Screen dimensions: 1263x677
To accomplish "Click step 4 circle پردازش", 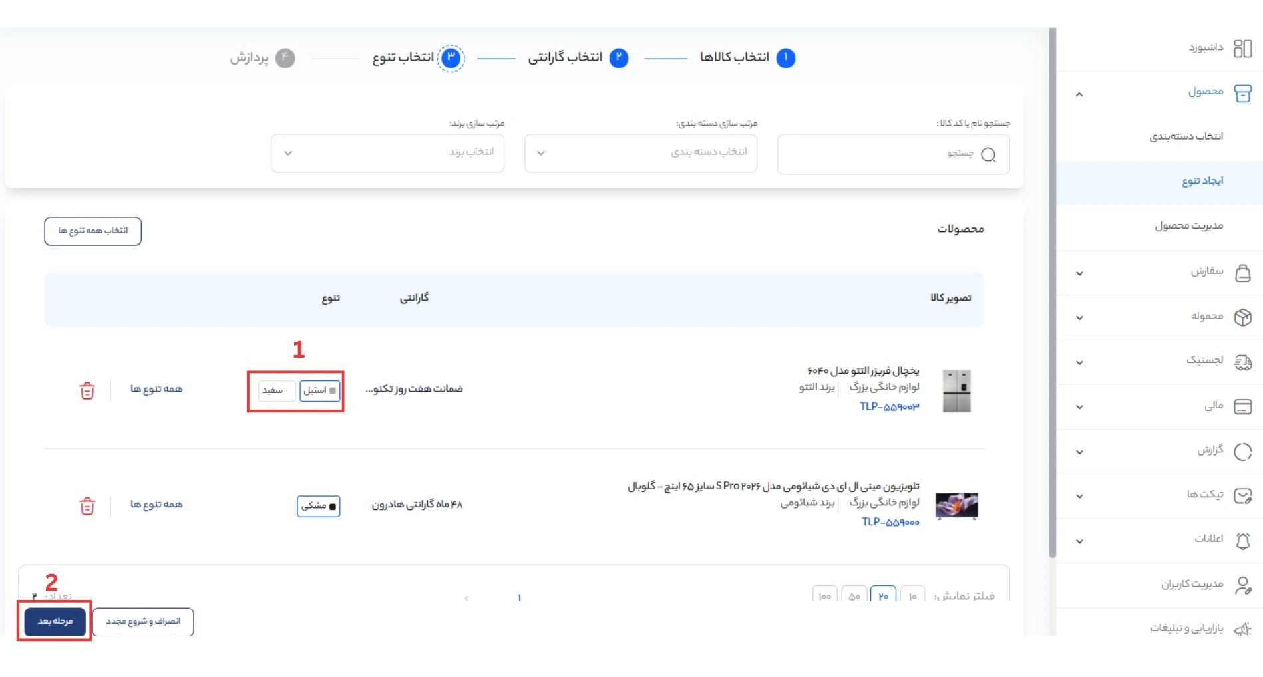I will pos(285,58).
